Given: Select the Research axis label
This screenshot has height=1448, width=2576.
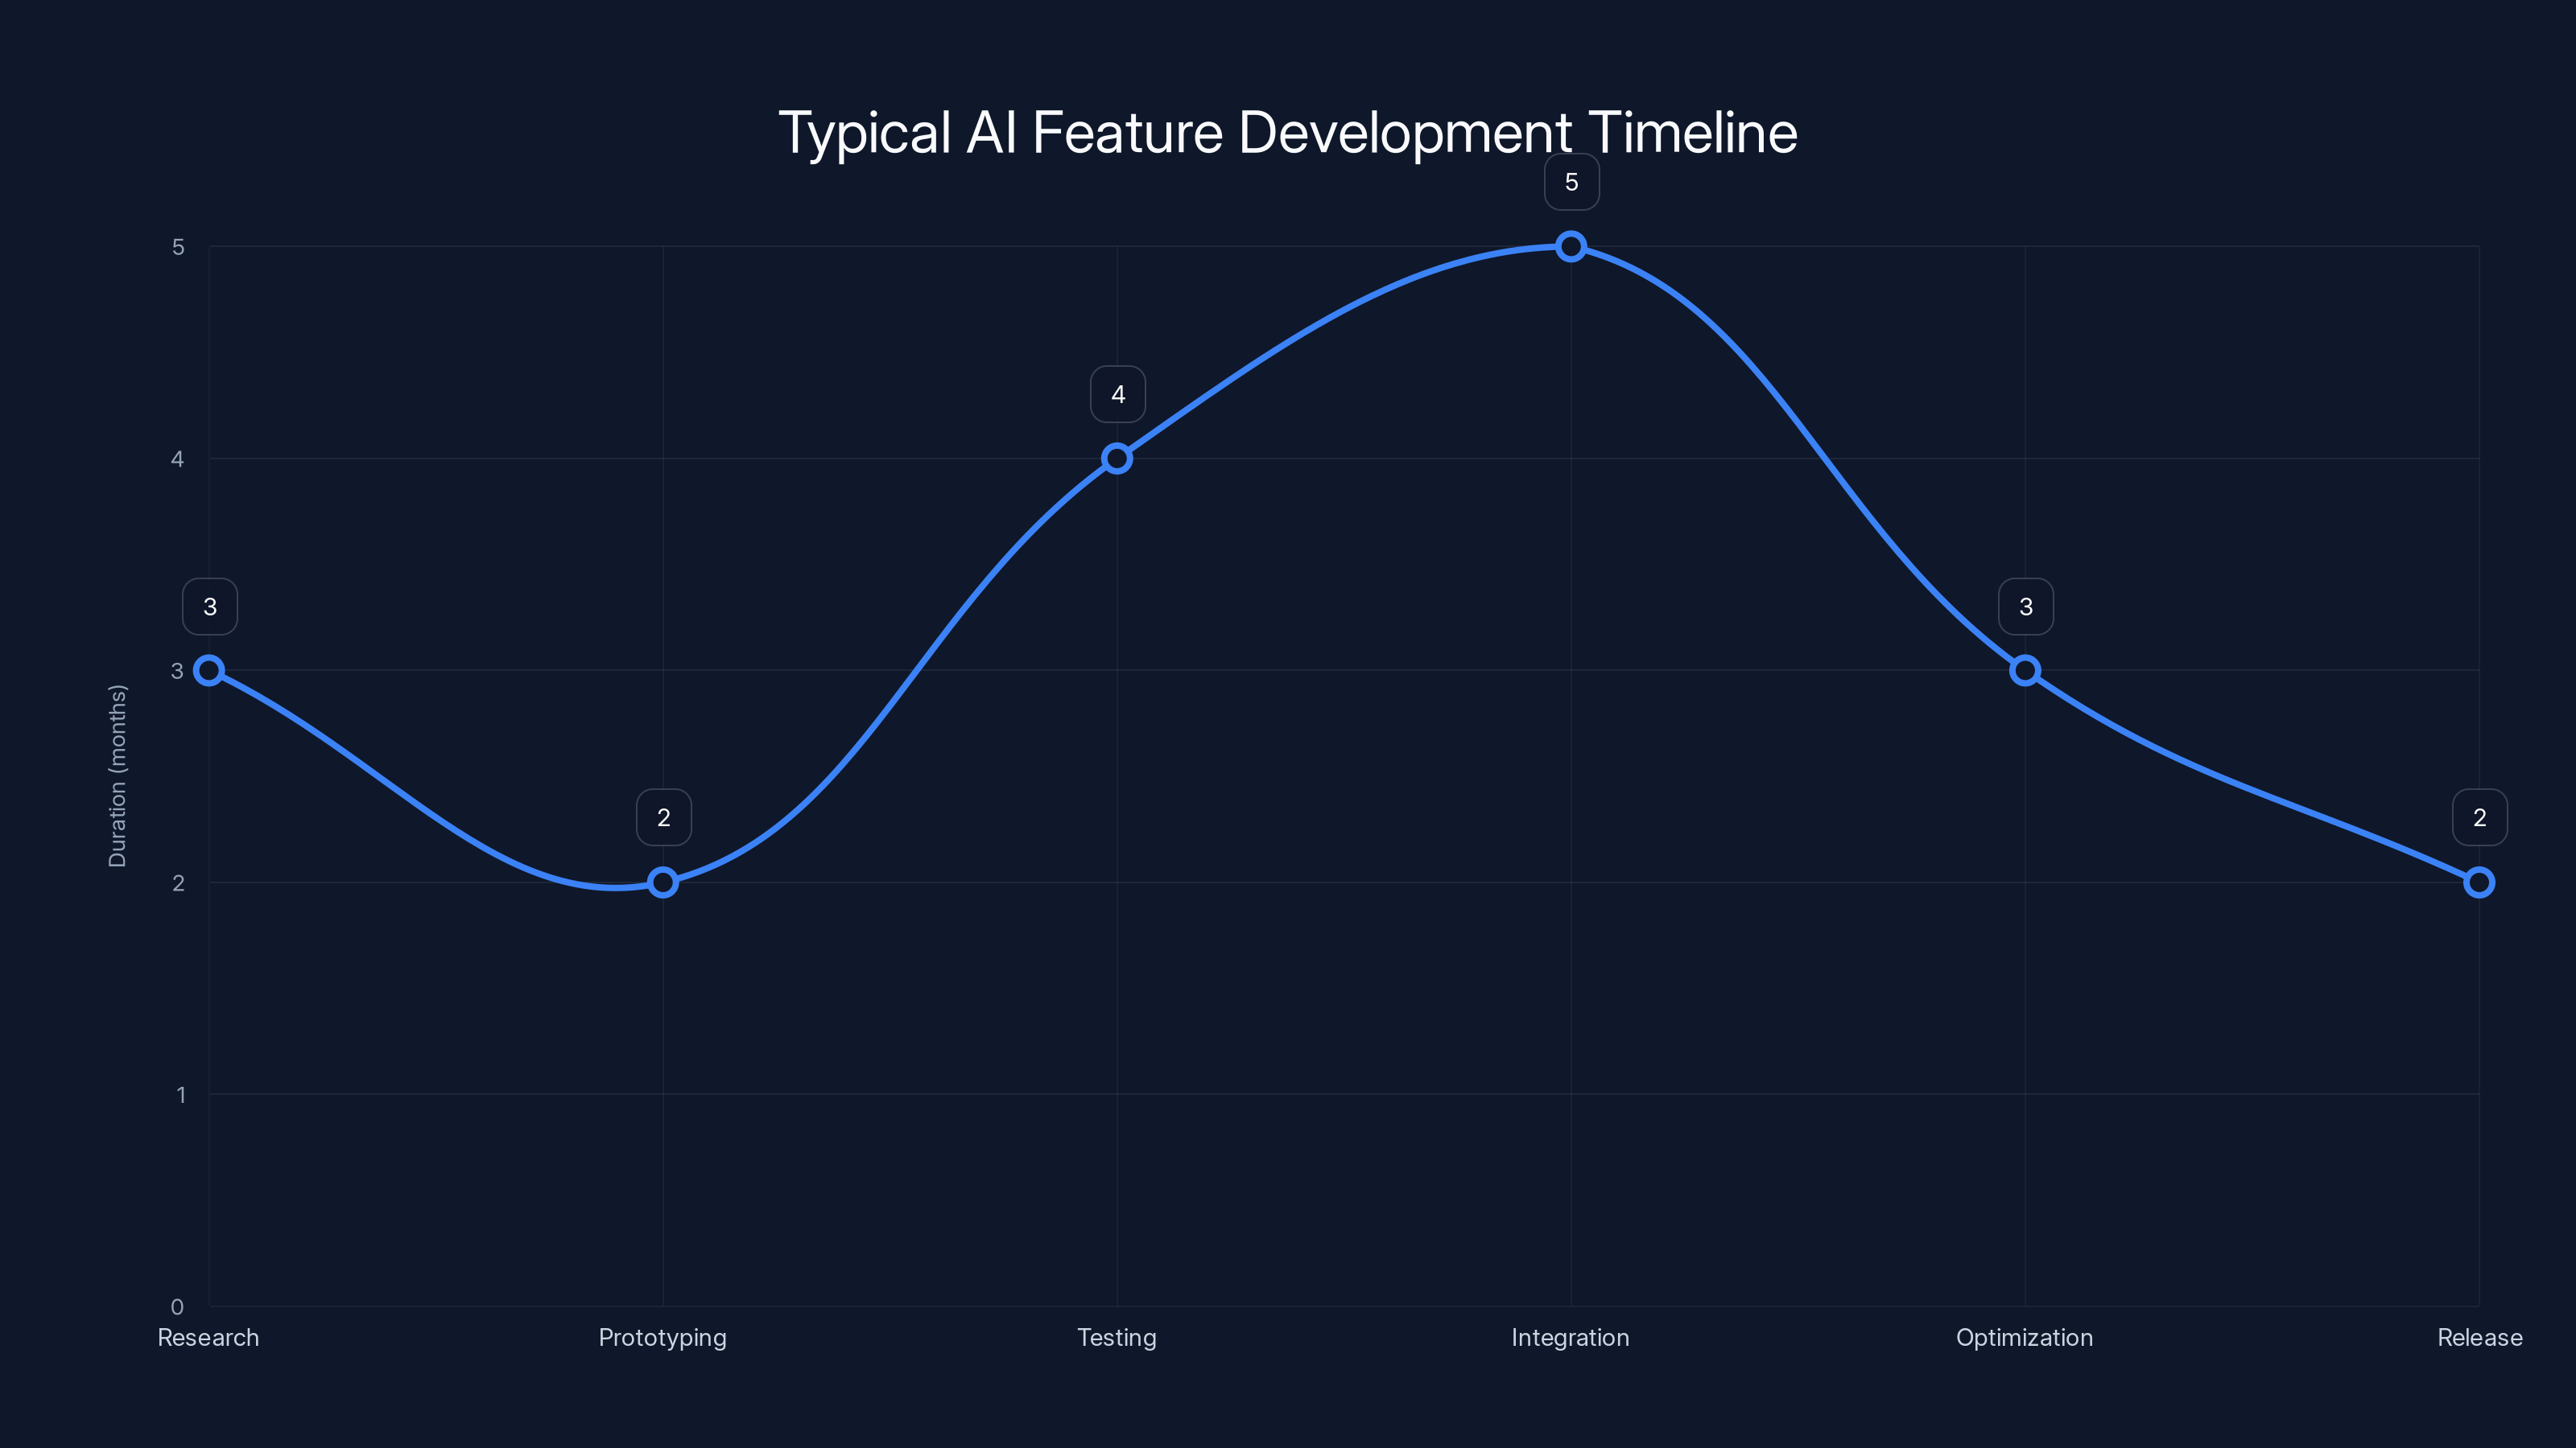Looking at the screenshot, I should pyautogui.click(x=208, y=1337).
